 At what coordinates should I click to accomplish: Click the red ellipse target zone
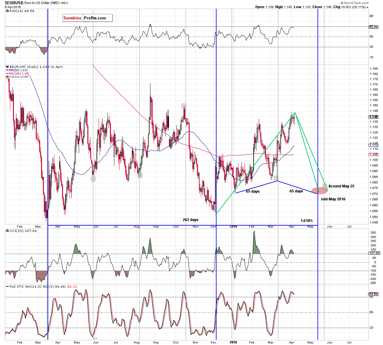[319, 191]
